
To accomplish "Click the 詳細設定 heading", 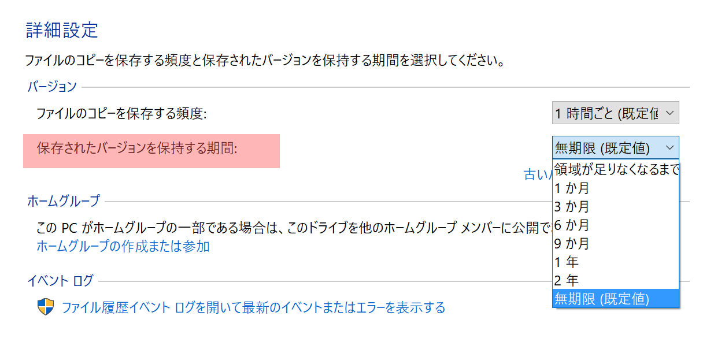I will coord(62,30).
